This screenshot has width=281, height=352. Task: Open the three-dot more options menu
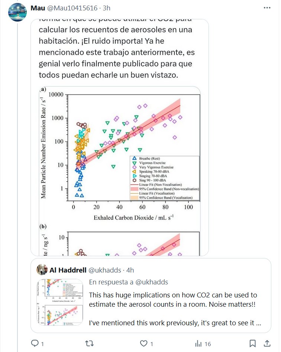(267, 7)
